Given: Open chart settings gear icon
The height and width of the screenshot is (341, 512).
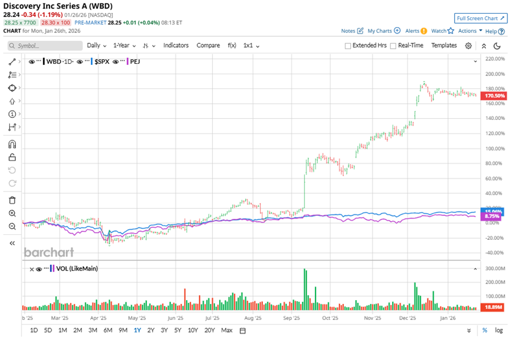Looking at the screenshot, I should pyautogui.click(x=468, y=46).
